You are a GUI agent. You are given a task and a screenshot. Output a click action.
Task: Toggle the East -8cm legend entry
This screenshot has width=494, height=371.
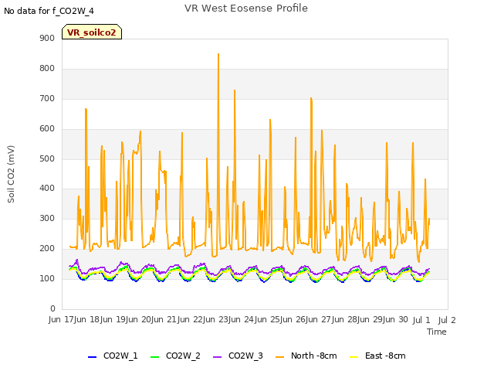pos(377,356)
